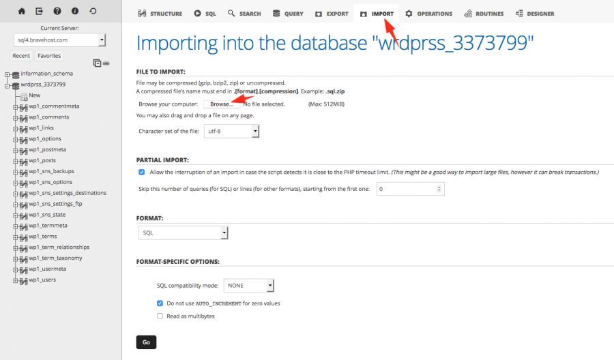
Task: Open the info documentation icon
Action: tap(75, 11)
